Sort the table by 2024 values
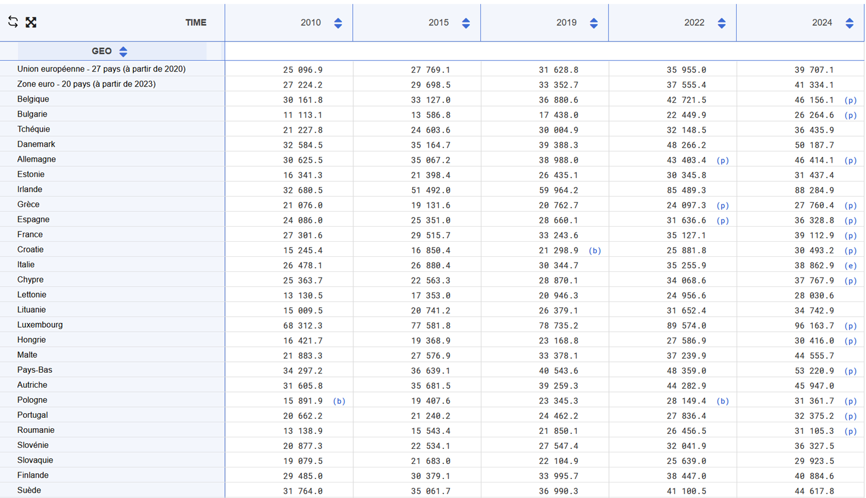Viewport: 866px width, 498px height. tap(849, 23)
